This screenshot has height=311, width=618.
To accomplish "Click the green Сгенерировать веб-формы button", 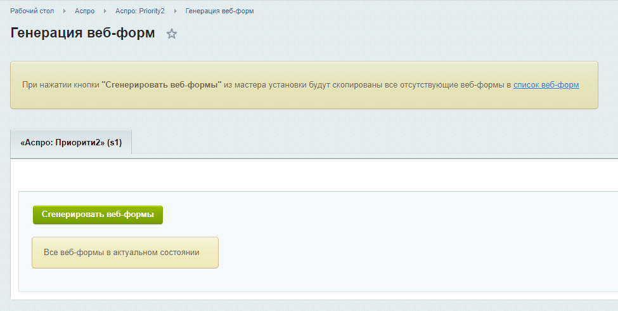I will click(x=98, y=215).
